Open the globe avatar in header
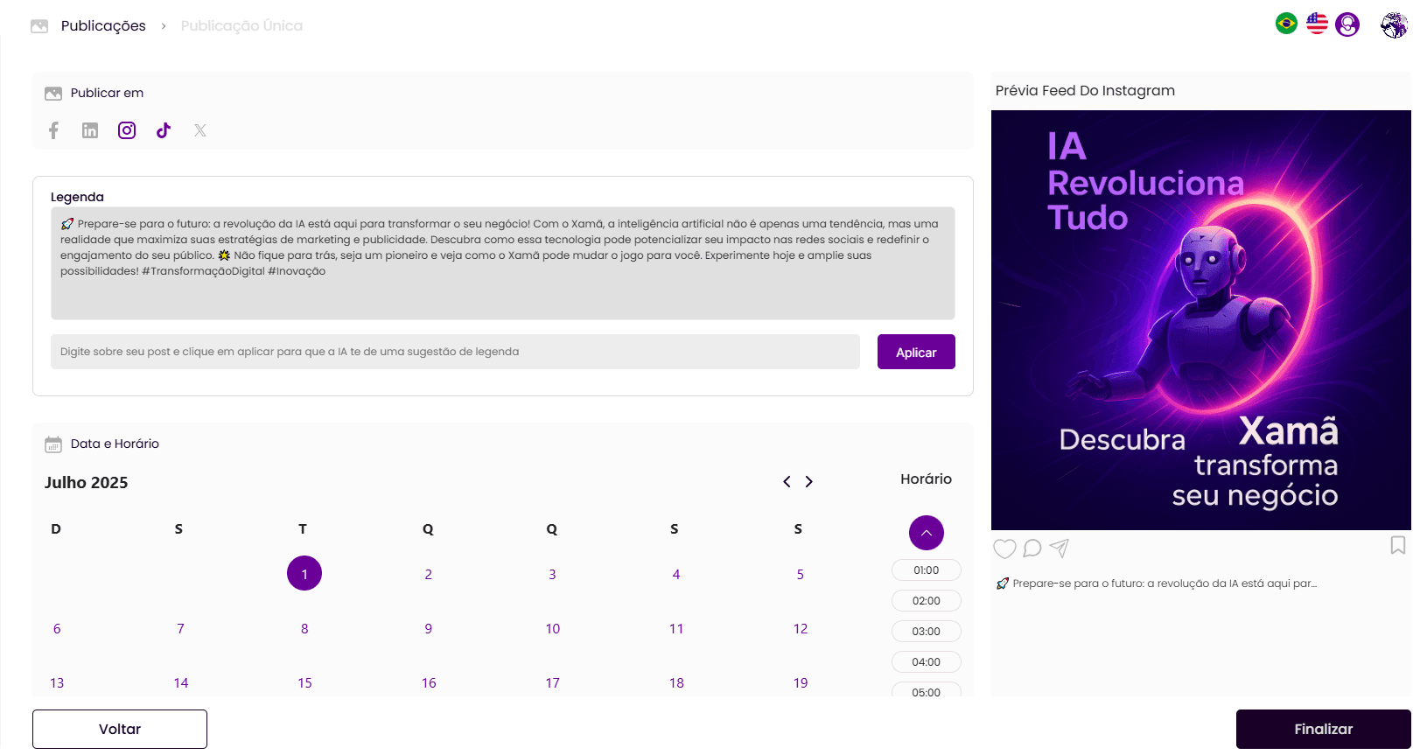The image size is (1413, 755). point(1394,25)
